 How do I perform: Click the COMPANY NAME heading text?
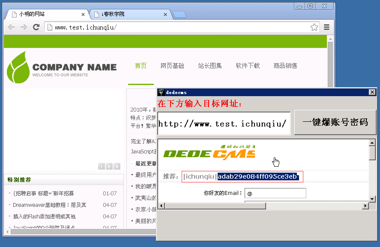pyautogui.click(x=75, y=67)
